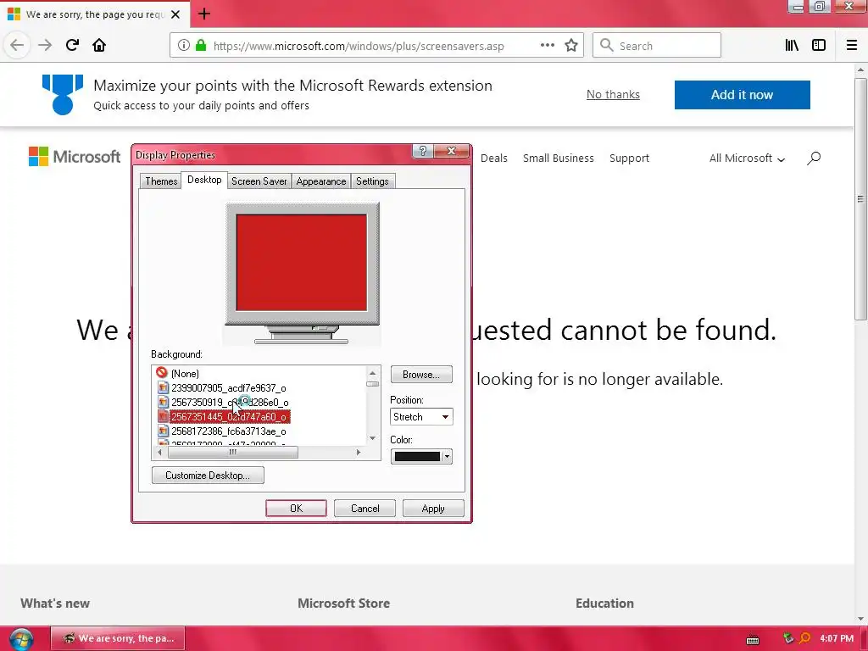Viewport: 868px width, 651px height.
Task: Expand the All Microsoft menu
Action: (747, 159)
